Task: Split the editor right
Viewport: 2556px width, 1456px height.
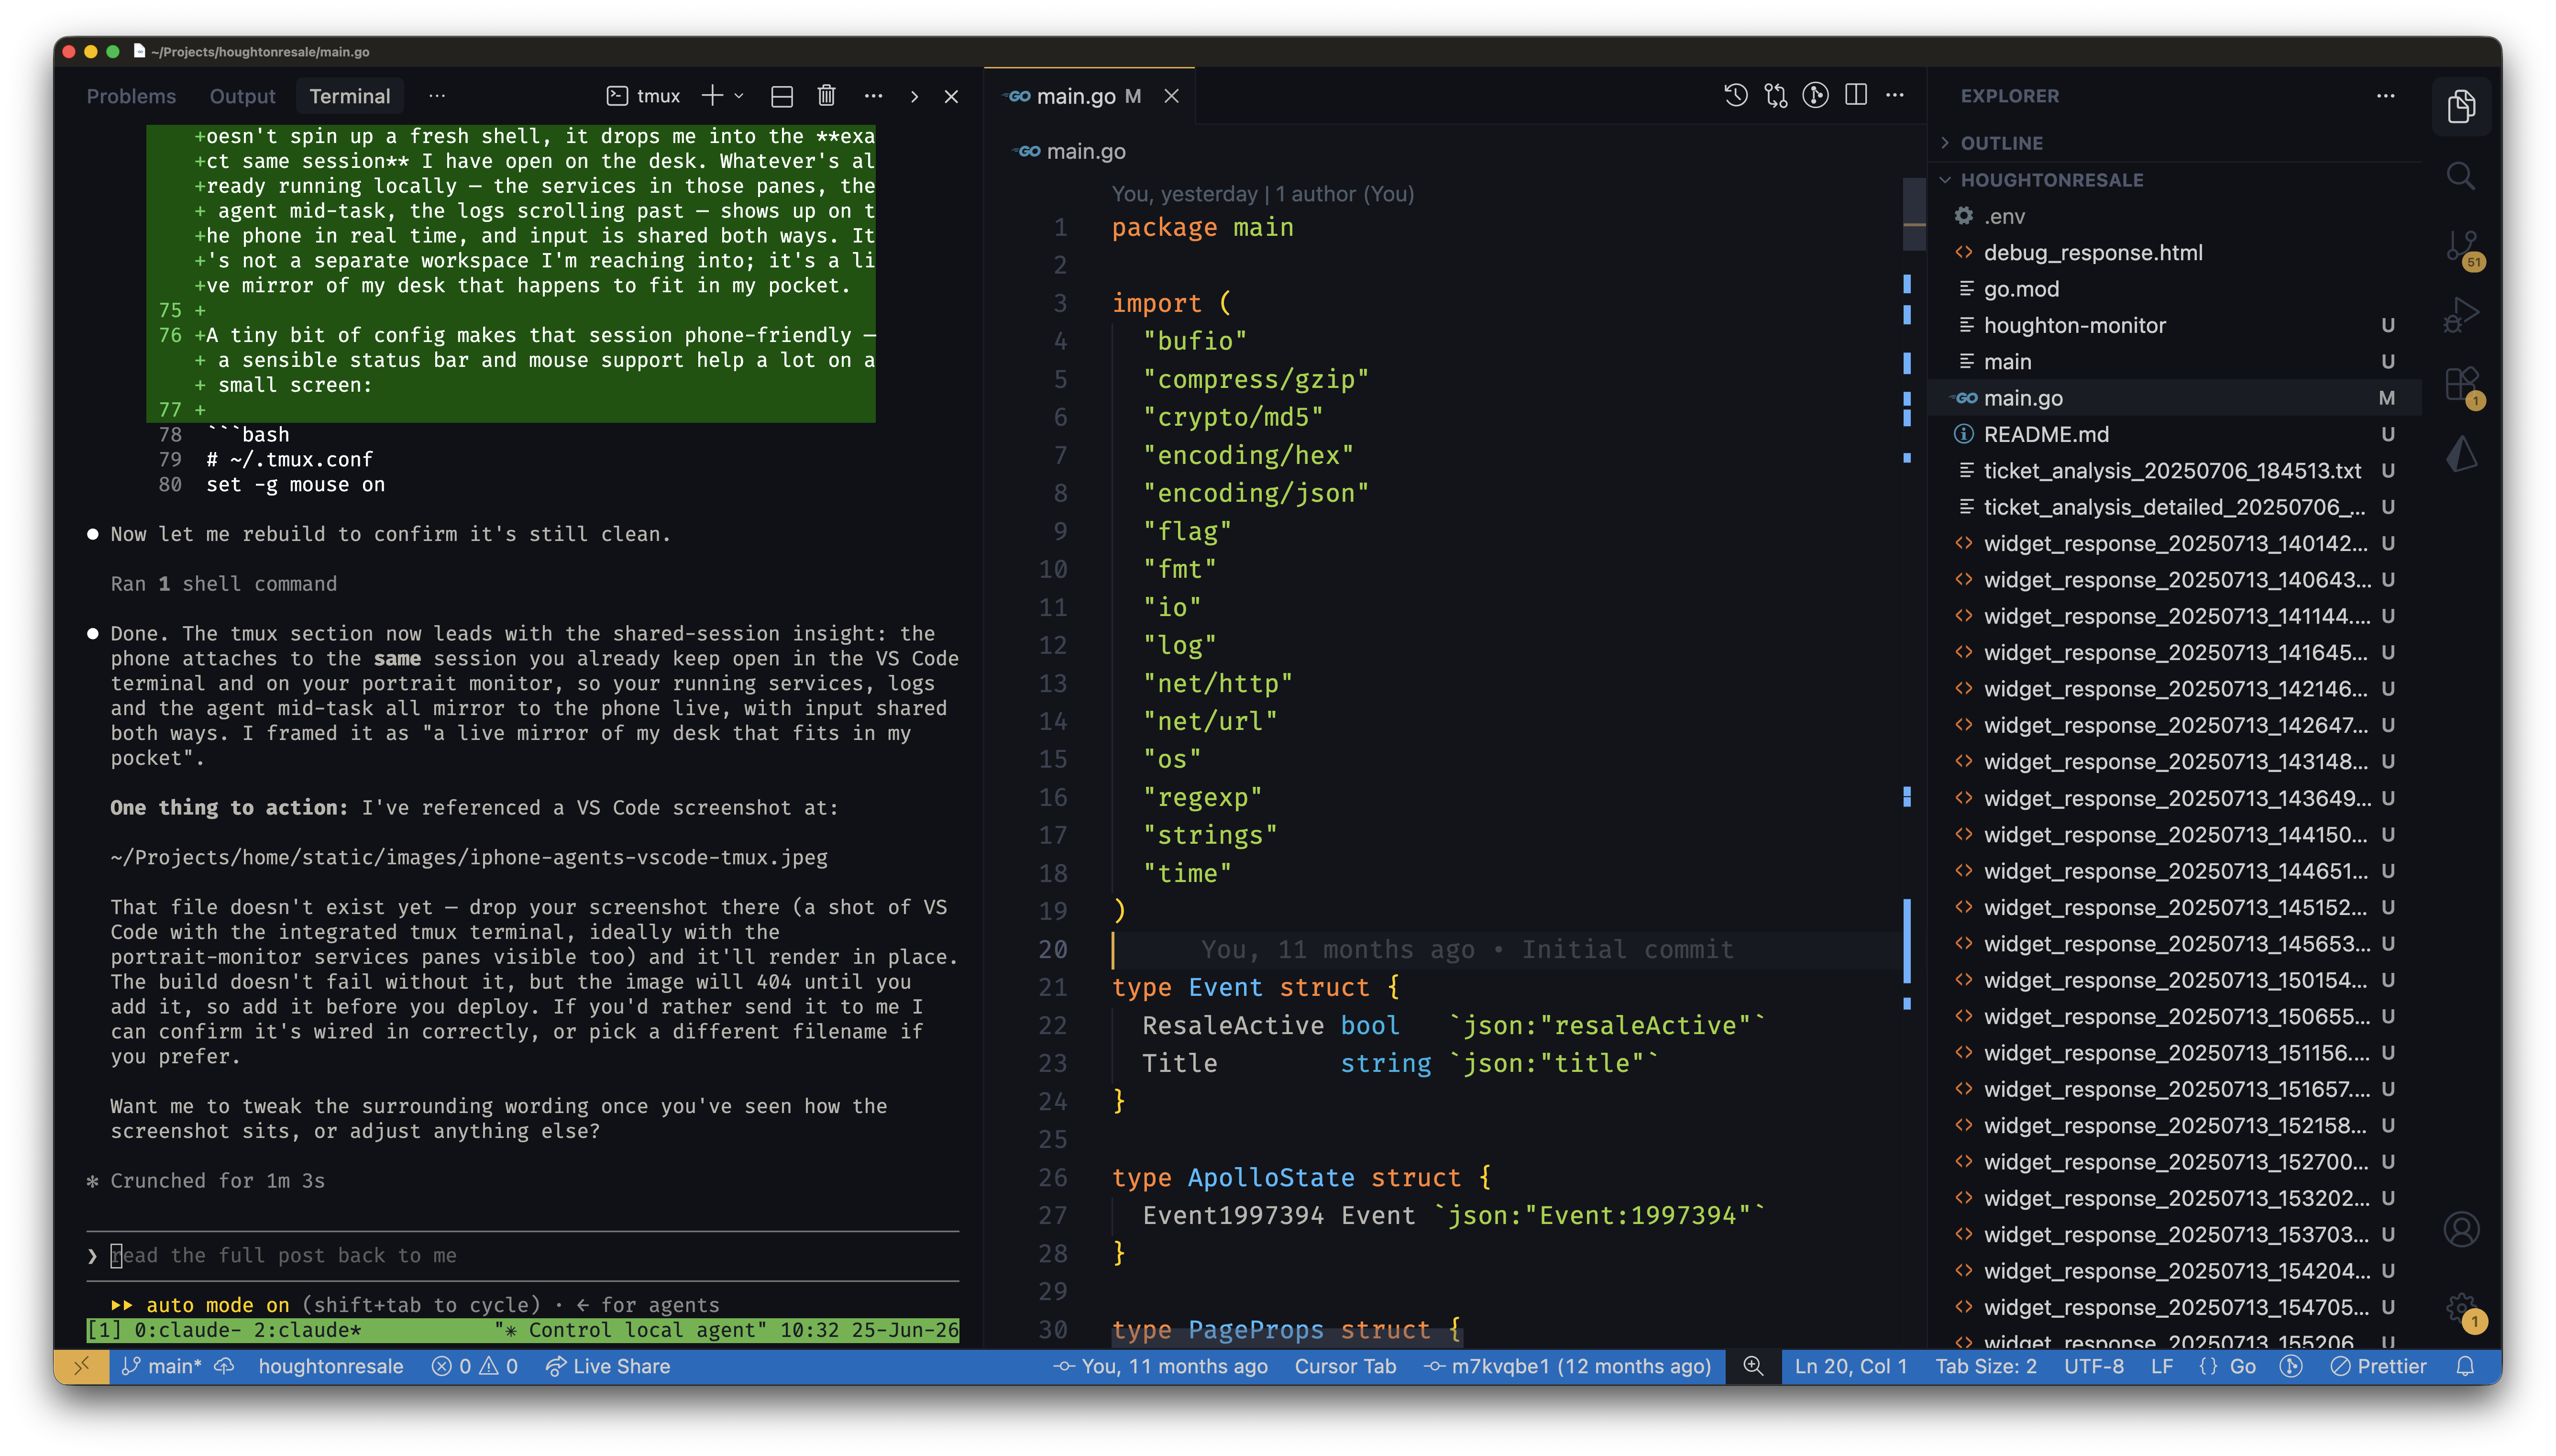Action: tap(1855, 95)
